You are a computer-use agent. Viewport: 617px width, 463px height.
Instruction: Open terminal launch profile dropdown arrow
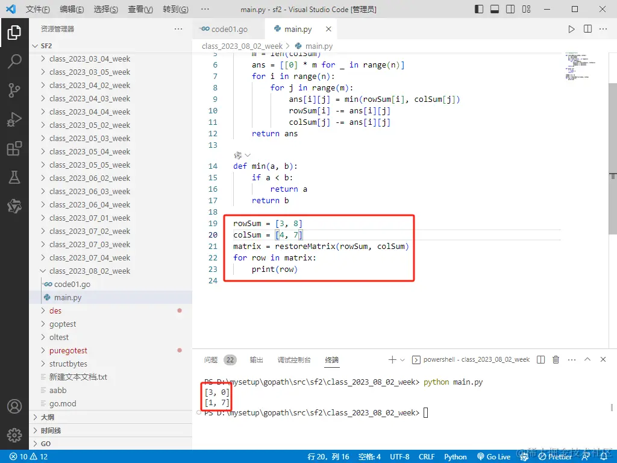402,360
